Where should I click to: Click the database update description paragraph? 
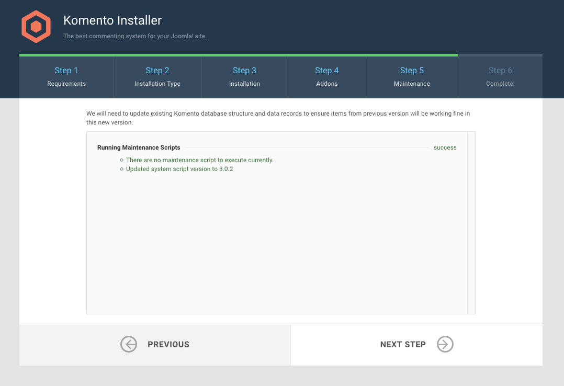(278, 118)
